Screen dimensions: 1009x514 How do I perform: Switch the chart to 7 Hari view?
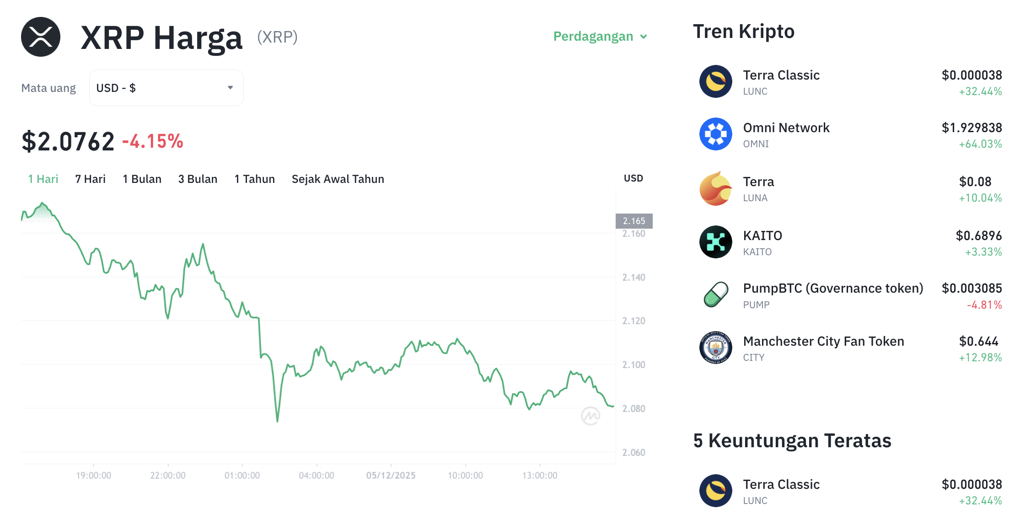point(90,179)
